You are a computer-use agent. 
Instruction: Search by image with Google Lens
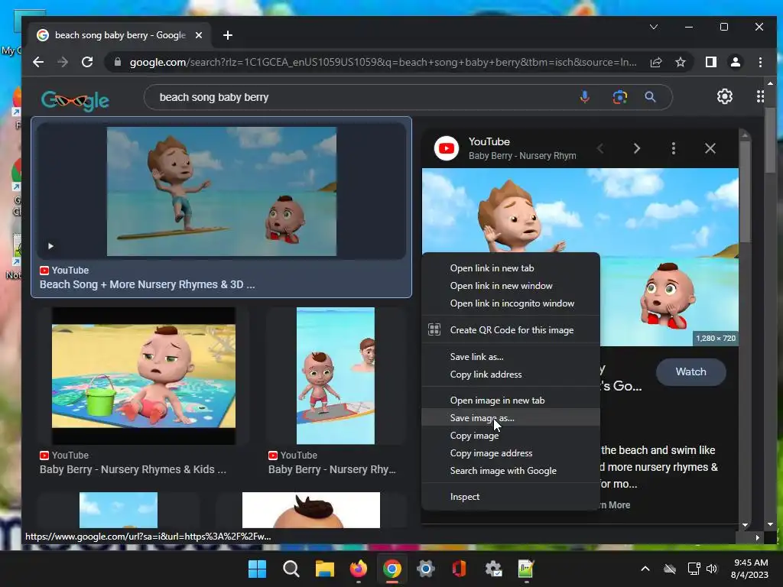[x=619, y=97]
